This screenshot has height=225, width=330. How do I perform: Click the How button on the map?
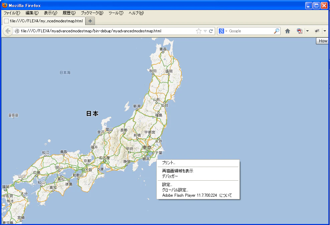click(x=322, y=41)
